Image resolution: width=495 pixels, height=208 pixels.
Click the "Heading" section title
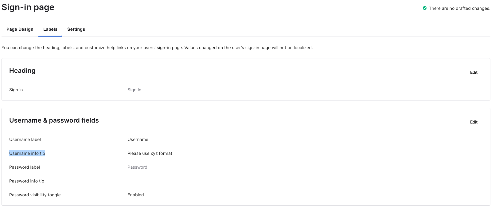(22, 71)
